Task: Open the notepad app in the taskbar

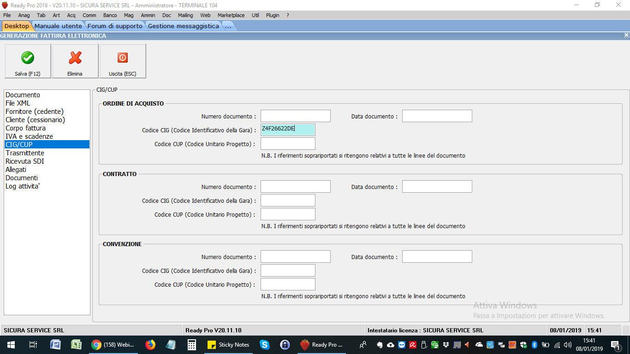Action: (x=171, y=345)
